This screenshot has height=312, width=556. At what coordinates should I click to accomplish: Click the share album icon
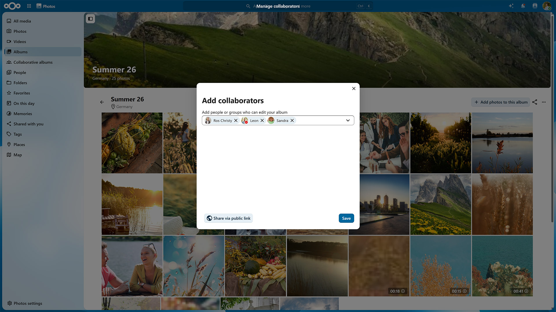[x=535, y=102]
